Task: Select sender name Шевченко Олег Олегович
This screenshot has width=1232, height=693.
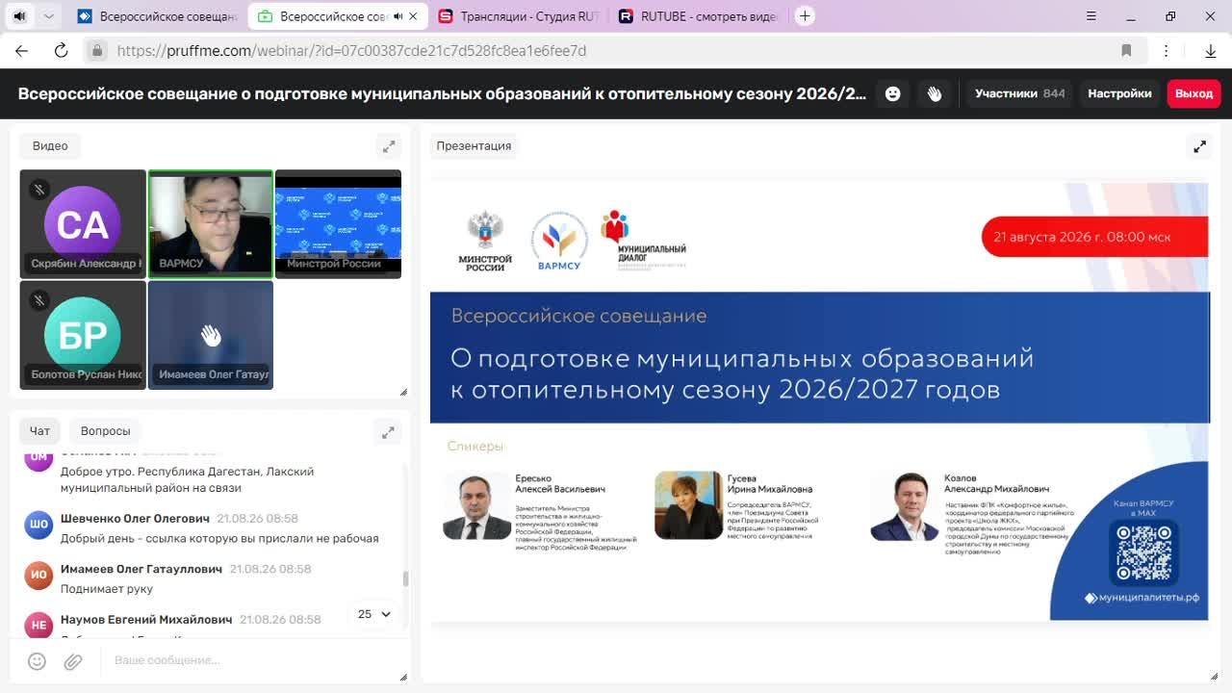Action: [135, 519]
